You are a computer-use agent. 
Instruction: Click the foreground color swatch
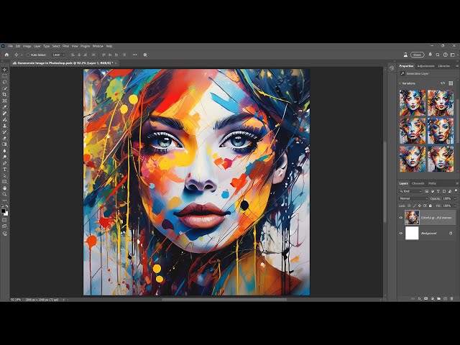coord(3,211)
